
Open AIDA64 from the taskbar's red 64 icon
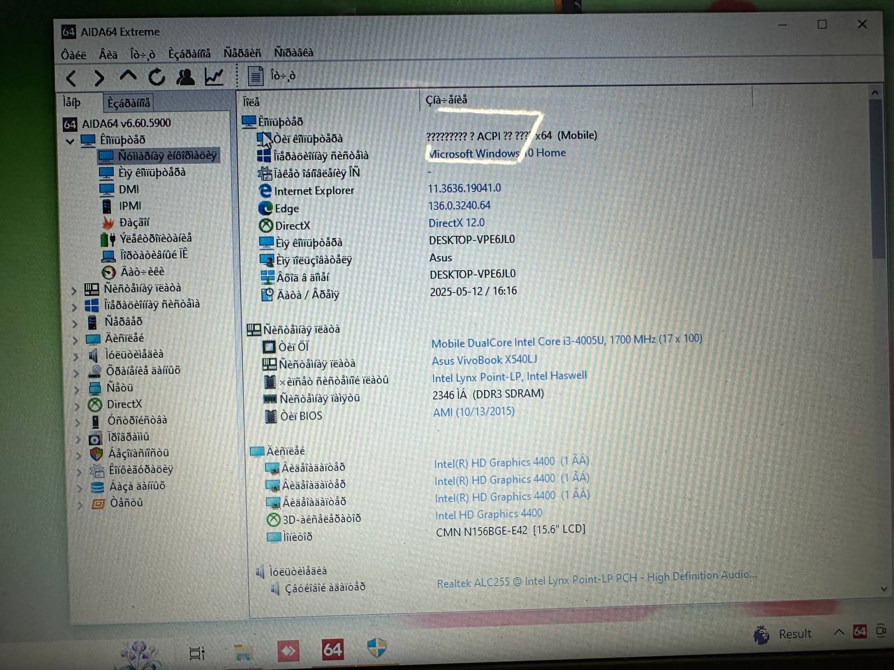click(x=332, y=650)
